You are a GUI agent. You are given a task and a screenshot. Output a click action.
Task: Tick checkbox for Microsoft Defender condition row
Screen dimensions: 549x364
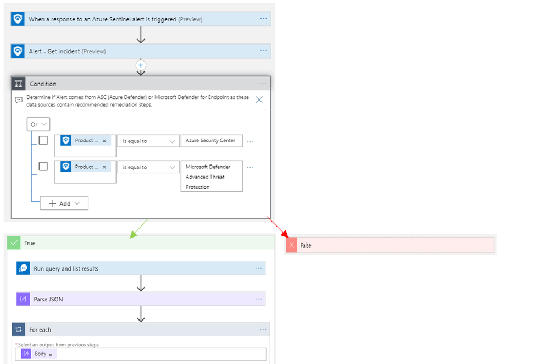pyautogui.click(x=43, y=166)
